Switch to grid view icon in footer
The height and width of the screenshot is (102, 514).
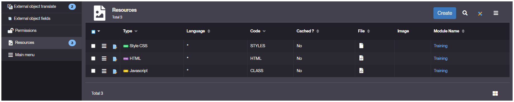495,93
